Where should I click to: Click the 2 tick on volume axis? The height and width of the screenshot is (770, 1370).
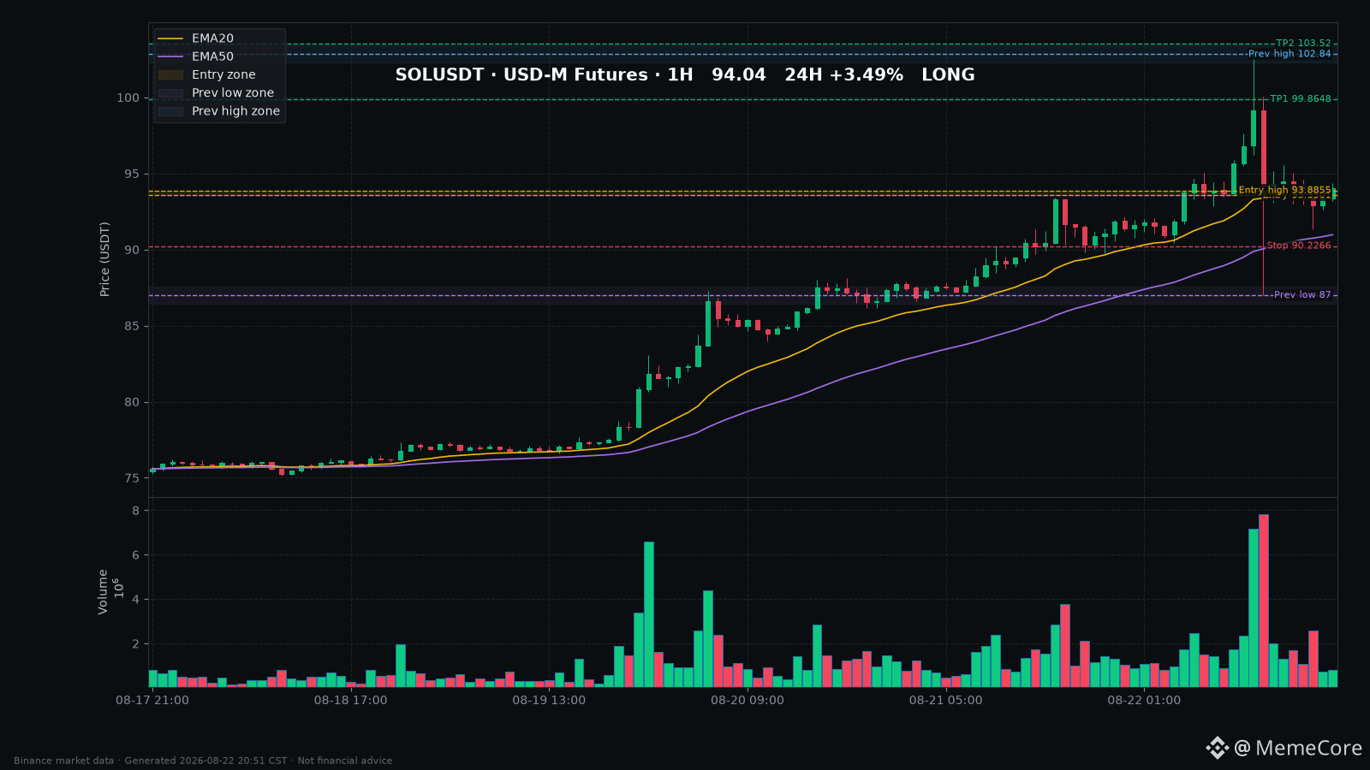coord(135,645)
